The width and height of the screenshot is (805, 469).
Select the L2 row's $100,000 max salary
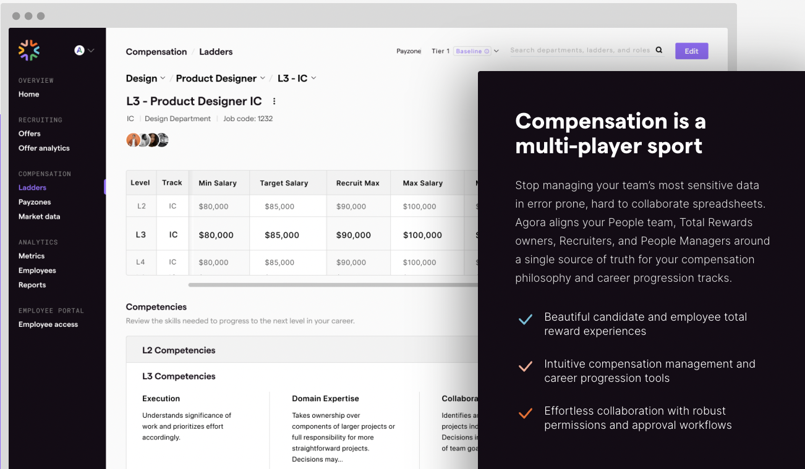[420, 206]
